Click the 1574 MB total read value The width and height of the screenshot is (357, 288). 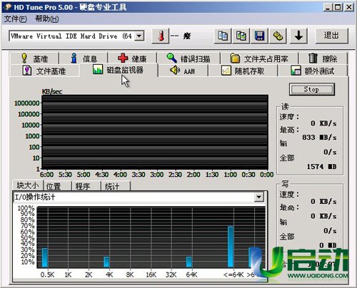click(321, 166)
